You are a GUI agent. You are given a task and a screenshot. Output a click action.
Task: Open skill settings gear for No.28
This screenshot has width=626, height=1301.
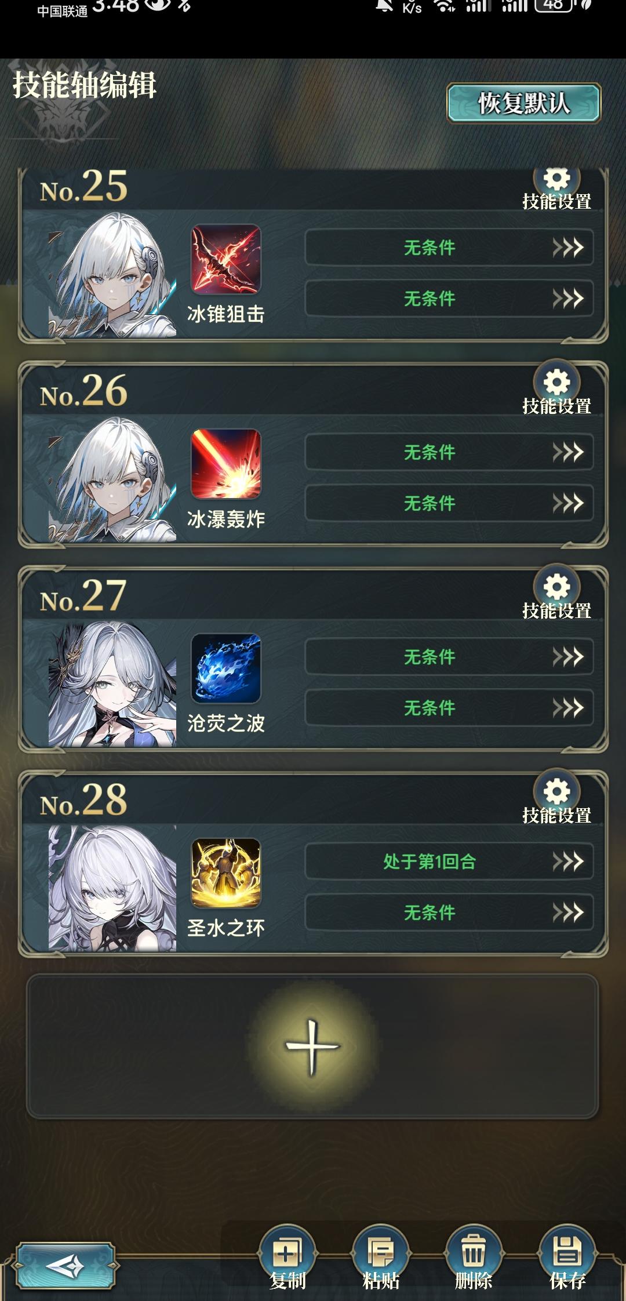click(x=556, y=792)
